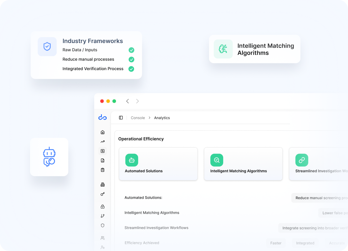The width and height of the screenshot is (348, 251).
Task: Click the home icon in the sidebar
Action: click(x=102, y=132)
